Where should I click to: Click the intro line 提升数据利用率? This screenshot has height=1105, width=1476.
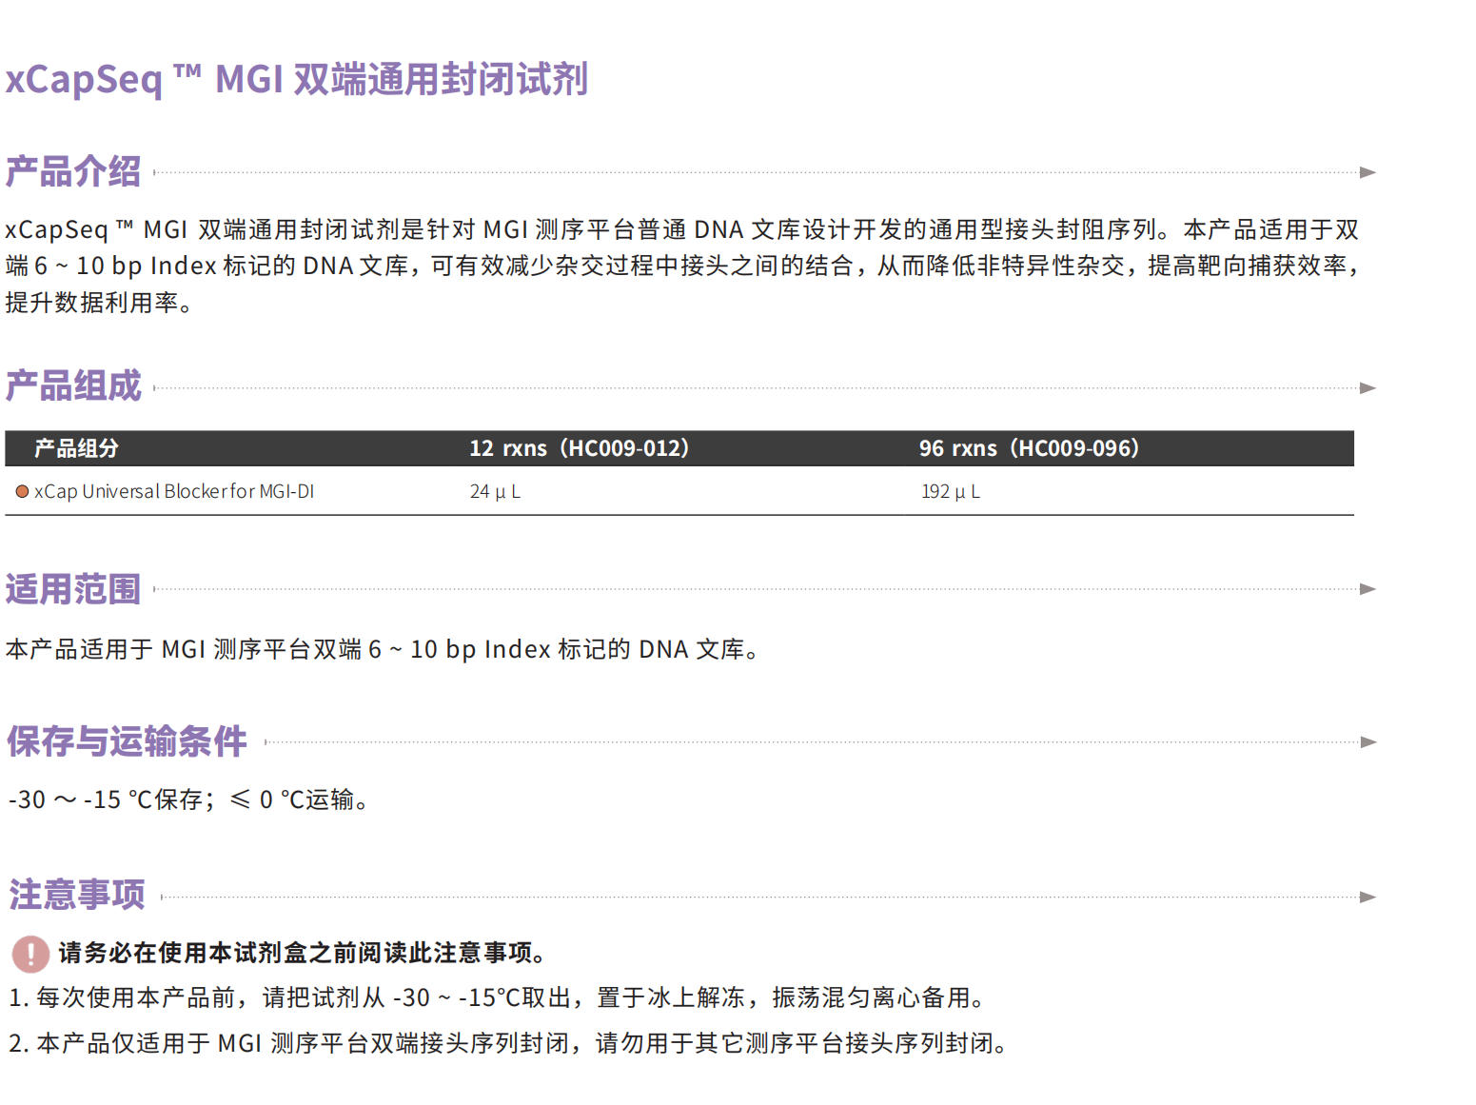[x=99, y=303]
